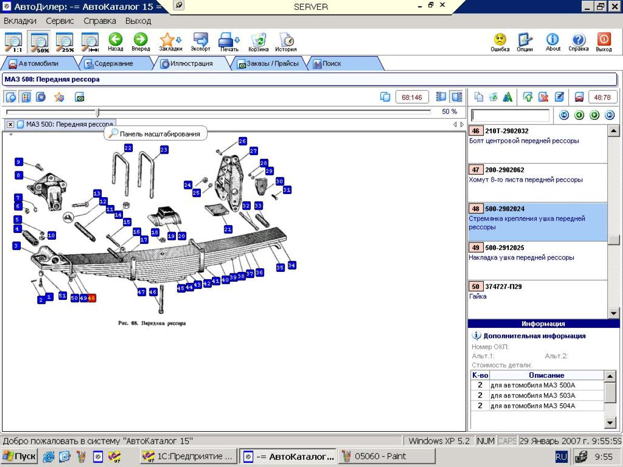Open the История history
This screenshot has height=467, width=623.
coord(286,43)
